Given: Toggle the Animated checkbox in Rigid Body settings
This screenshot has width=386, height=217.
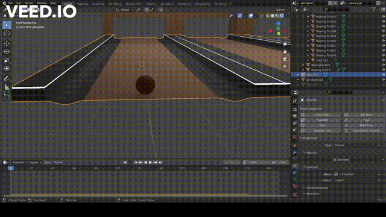Looking at the screenshot, I should pos(335,160).
